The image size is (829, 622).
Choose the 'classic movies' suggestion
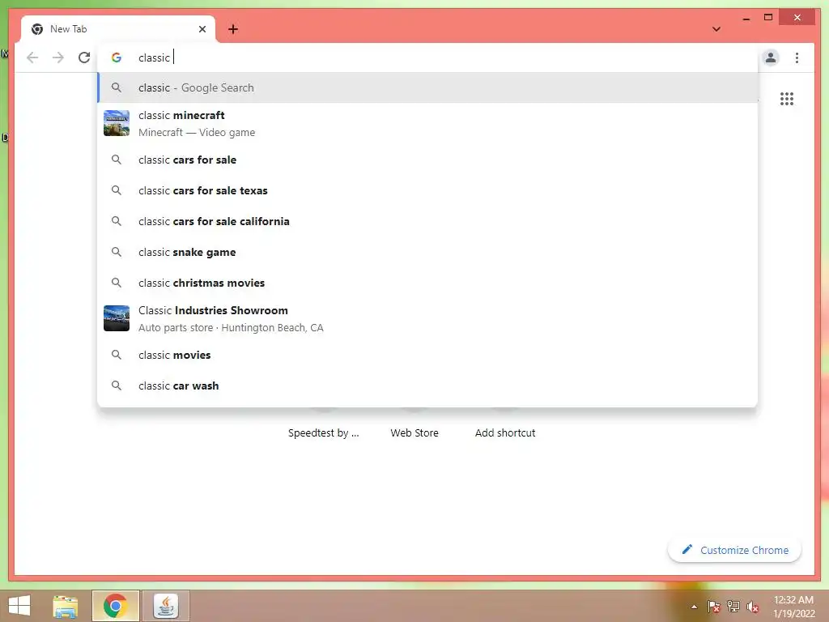pyautogui.click(x=427, y=355)
